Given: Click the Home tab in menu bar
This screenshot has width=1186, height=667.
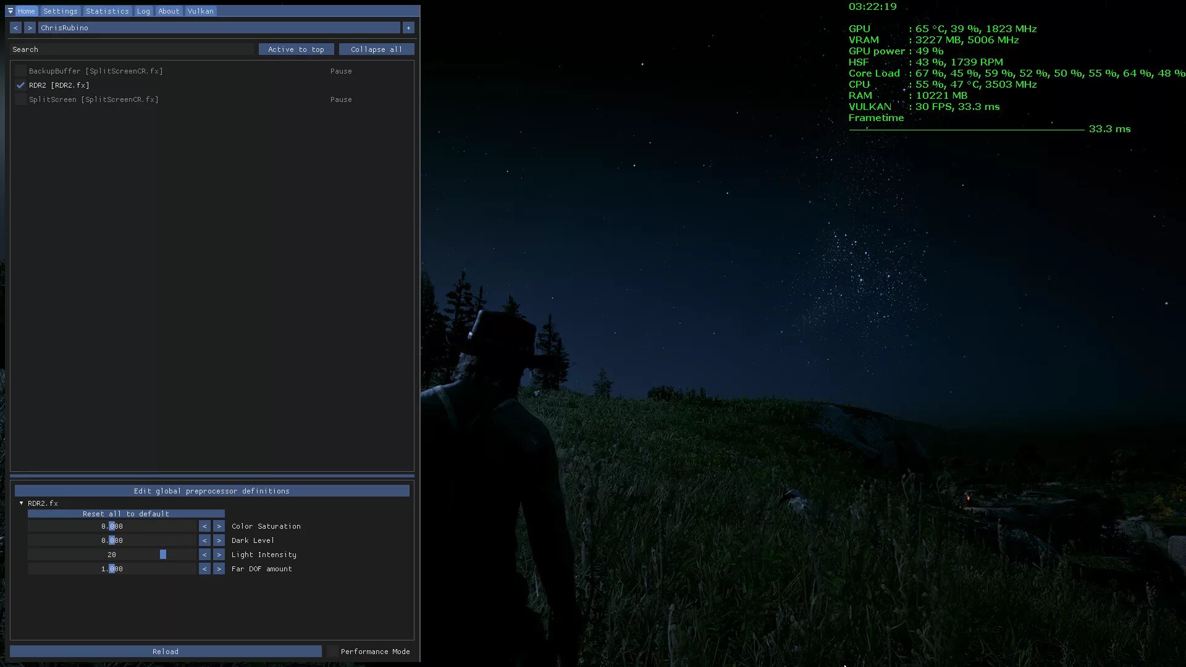Looking at the screenshot, I should click(26, 10).
